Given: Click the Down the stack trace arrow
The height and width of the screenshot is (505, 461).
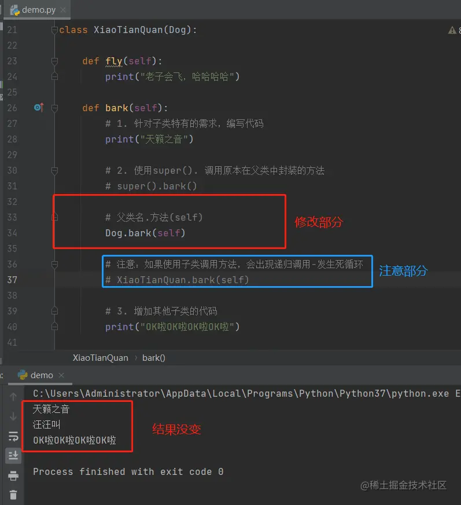Looking at the screenshot, I should click(x=13, y=416).
